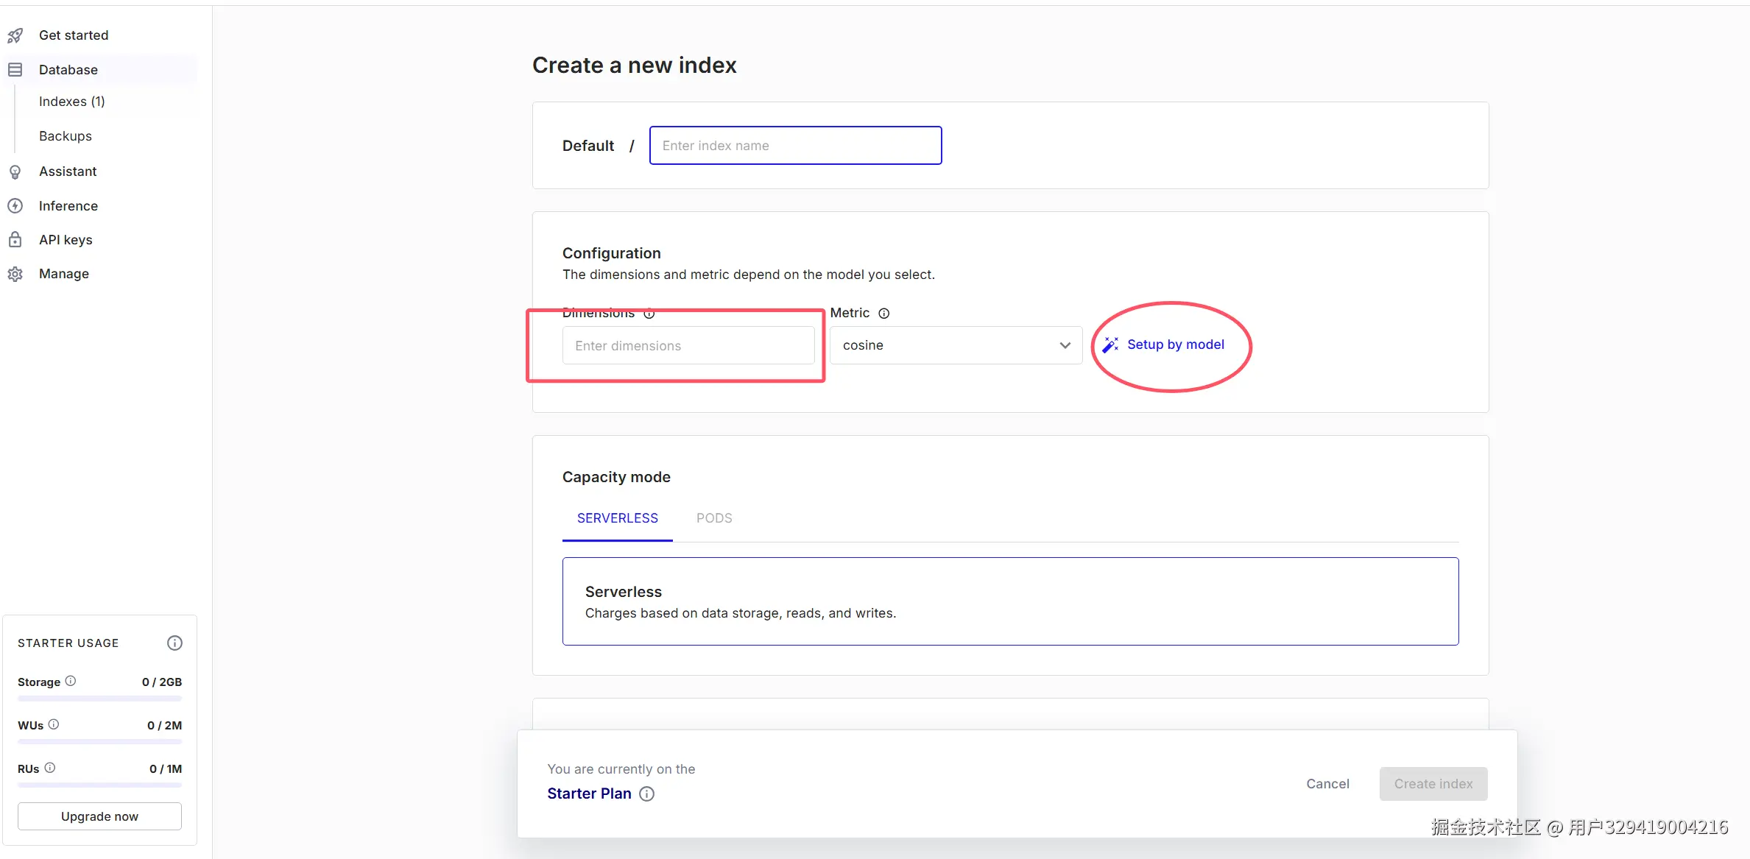
Task: Click the API keys lock icon
Action: point(15,240)
